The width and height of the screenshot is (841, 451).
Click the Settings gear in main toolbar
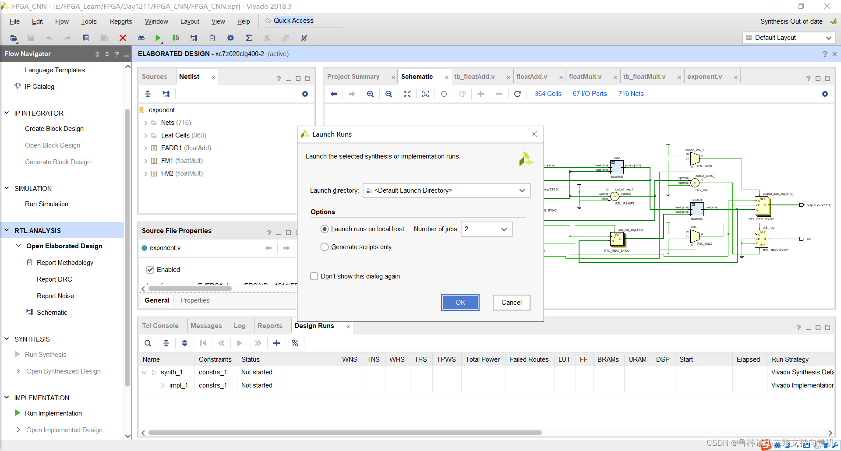pyautogui.click(x=230, y=38)
